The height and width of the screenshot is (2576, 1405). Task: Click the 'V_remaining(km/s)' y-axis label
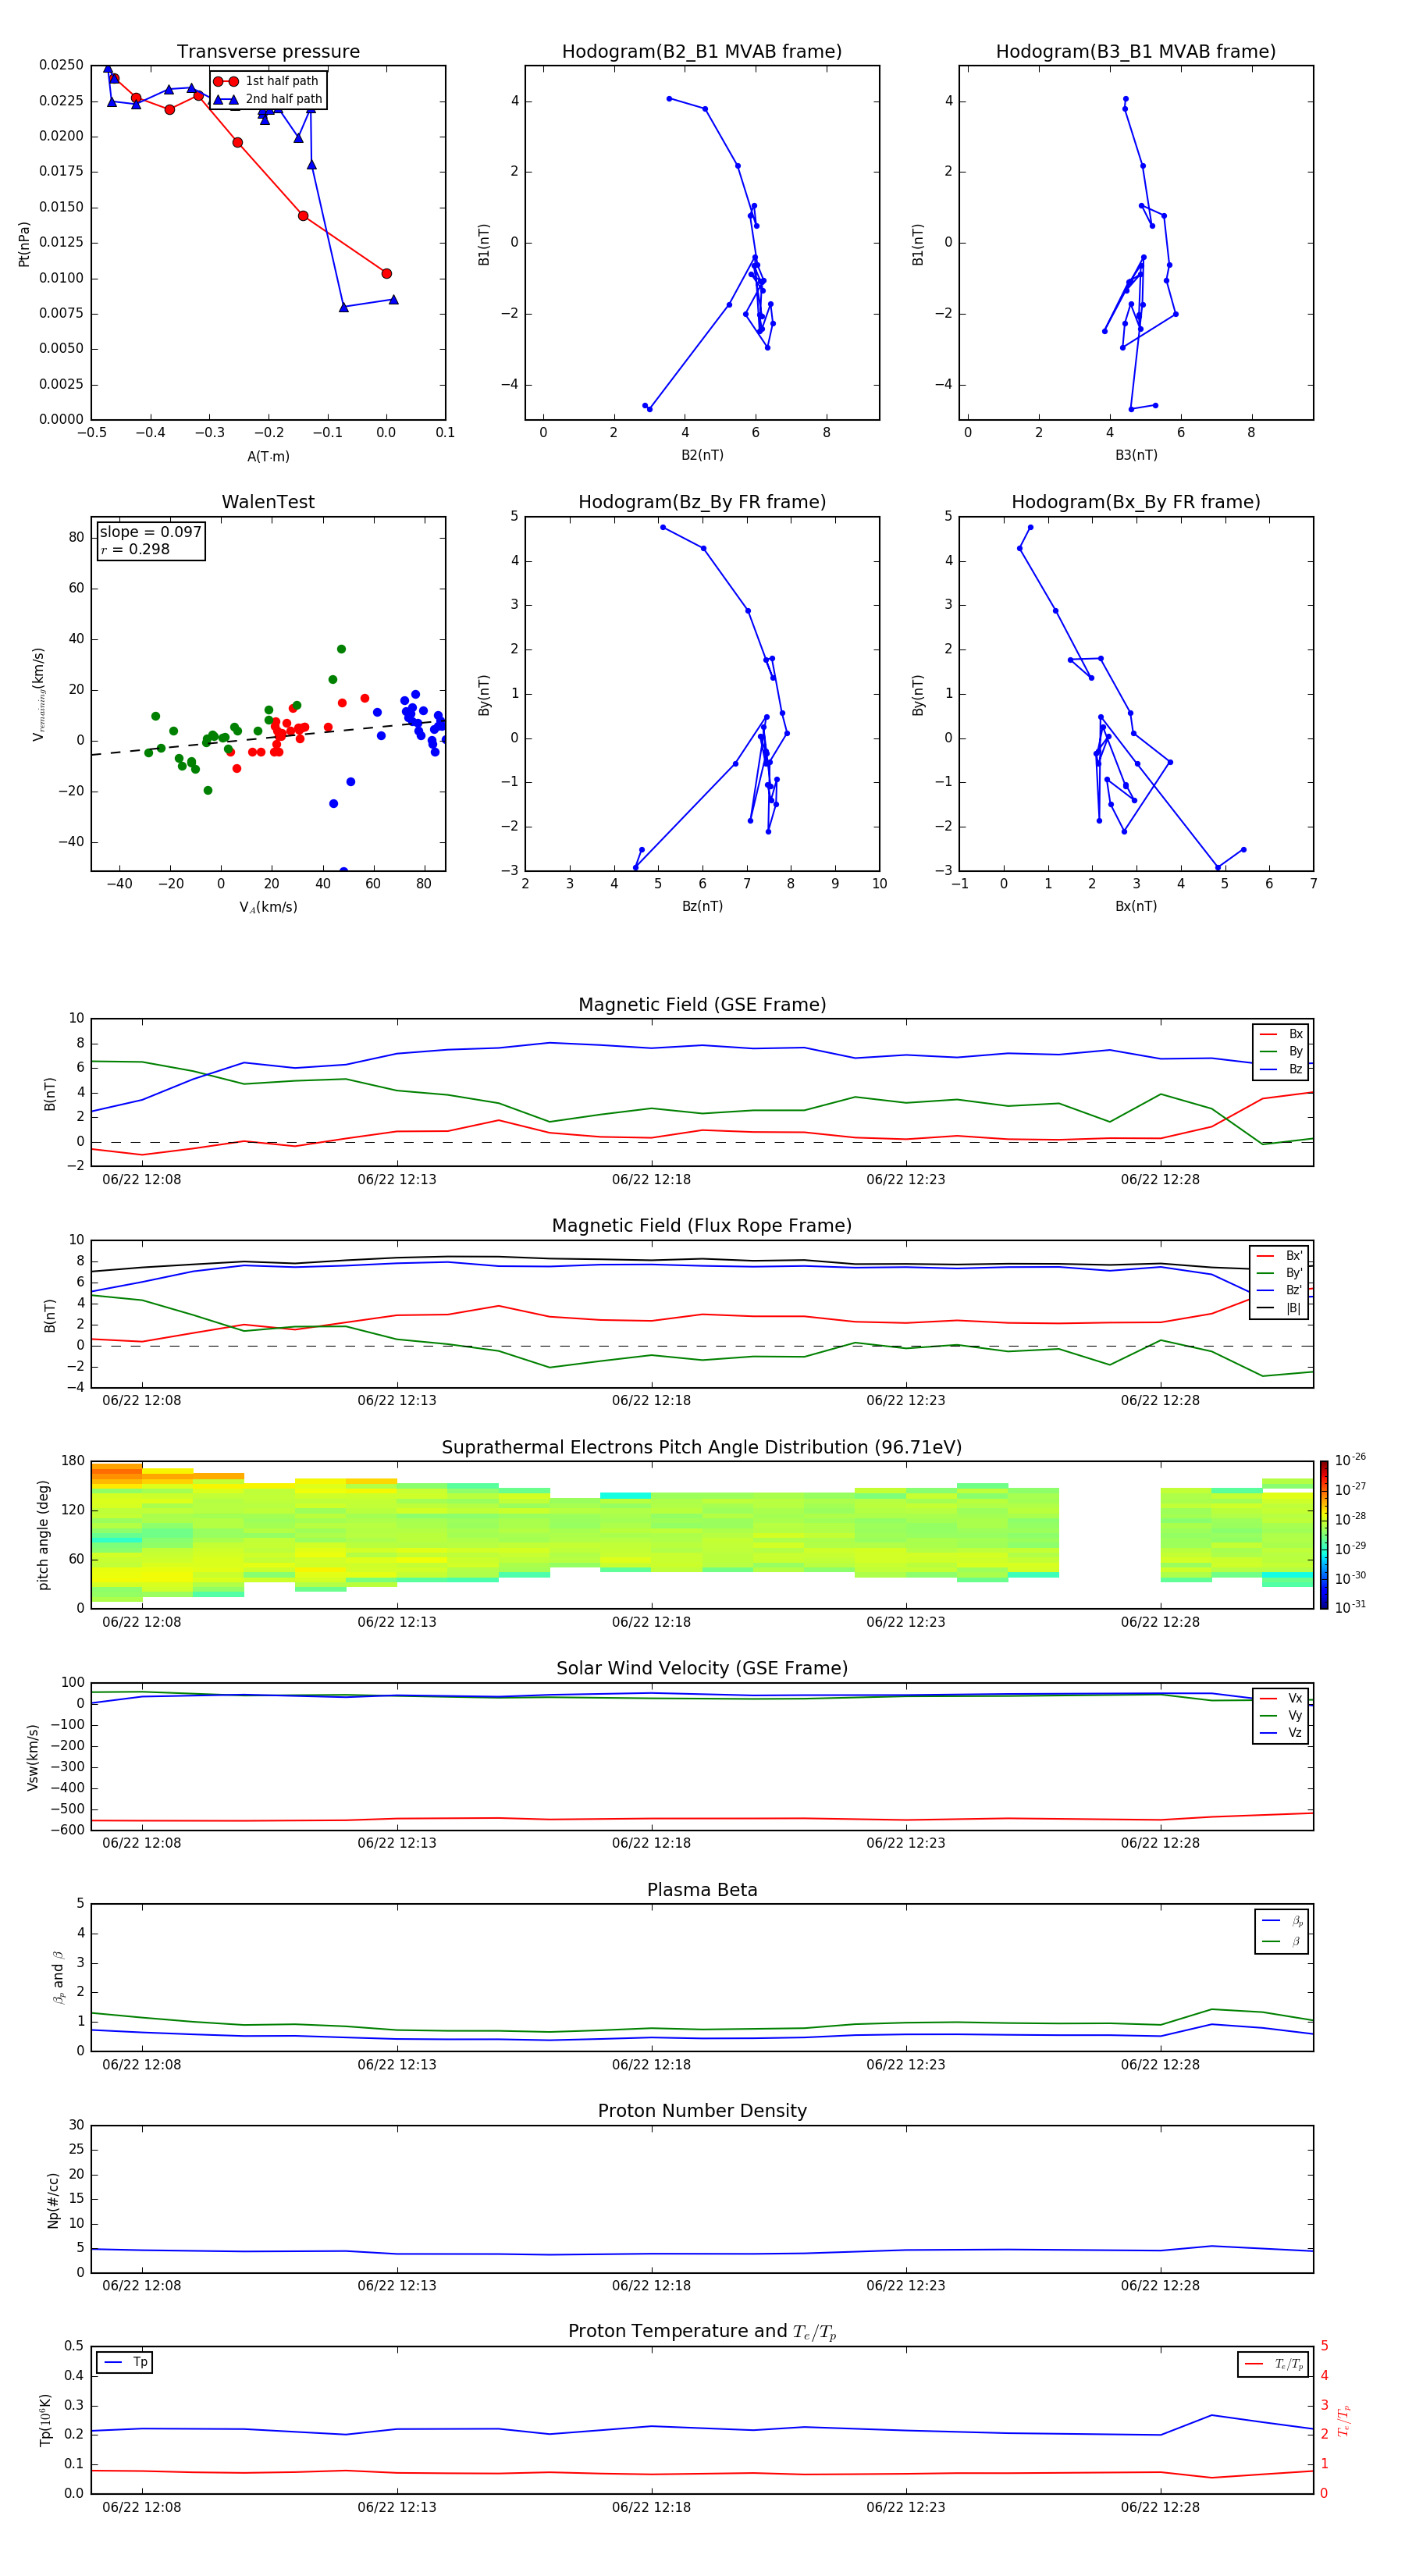[x=38, y=694]
